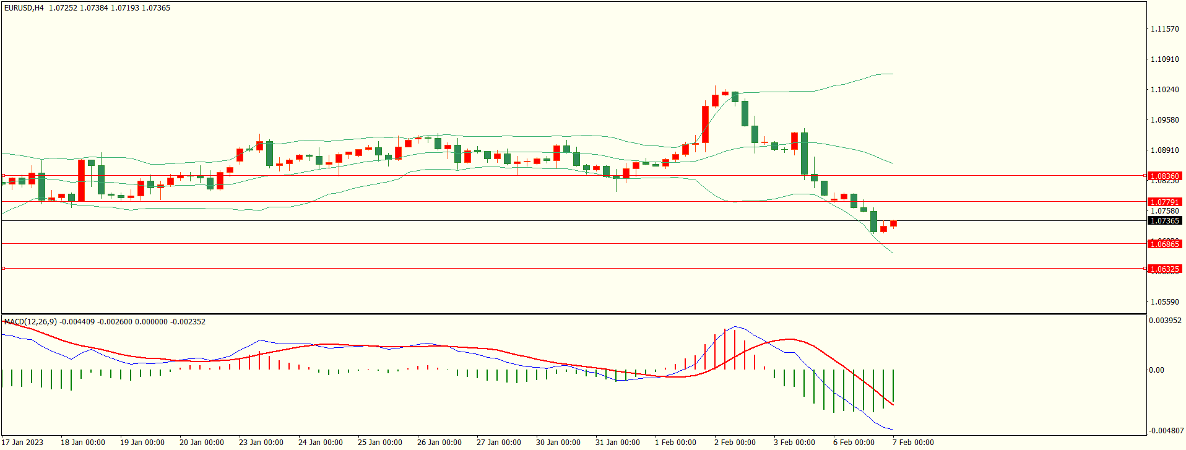Select the 1.06325 red price level label
1186x450 pixels.
(1164, 269)
